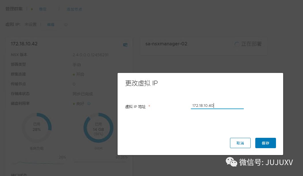Click the sa-nsxmanager-02 node name

coord(166,44)
